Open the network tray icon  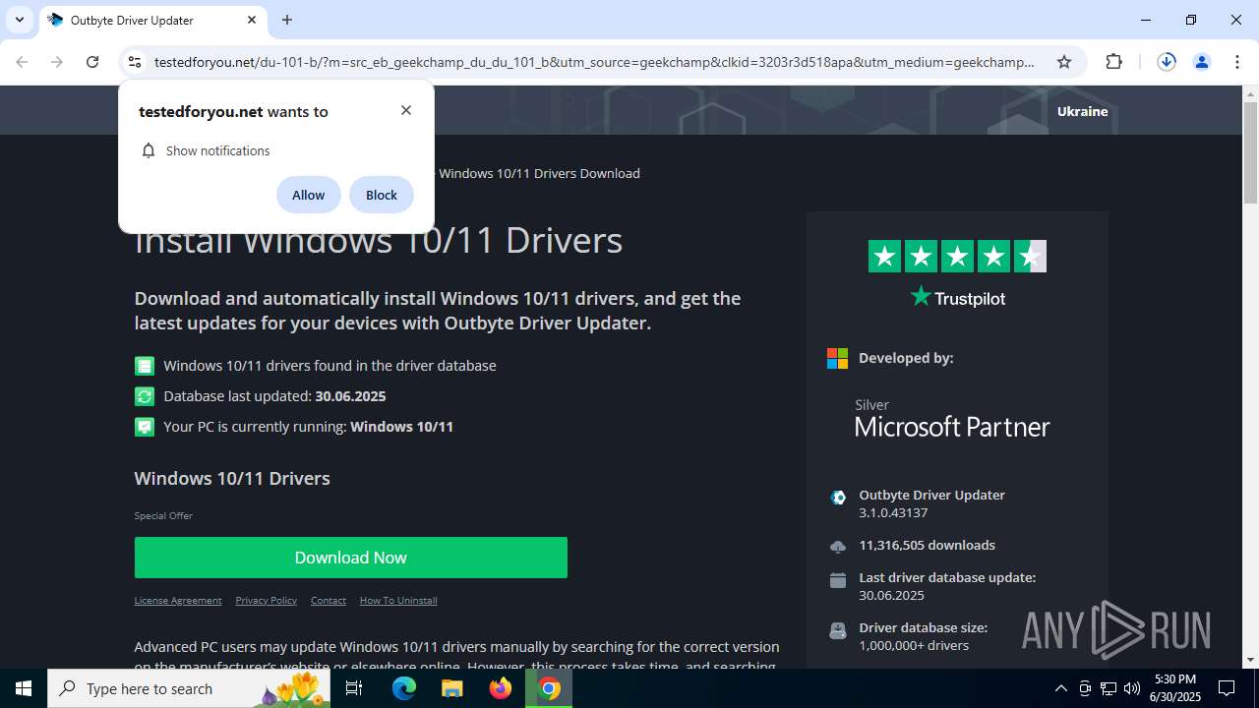click(1109, 688)
